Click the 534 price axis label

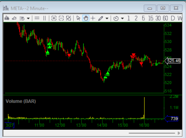(168, 25)
